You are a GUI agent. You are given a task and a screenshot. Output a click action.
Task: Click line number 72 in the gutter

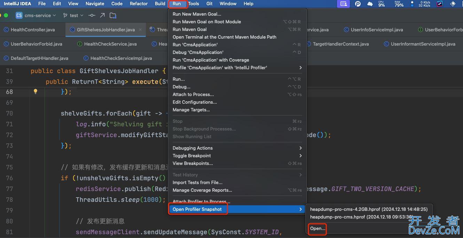[9, 135]
